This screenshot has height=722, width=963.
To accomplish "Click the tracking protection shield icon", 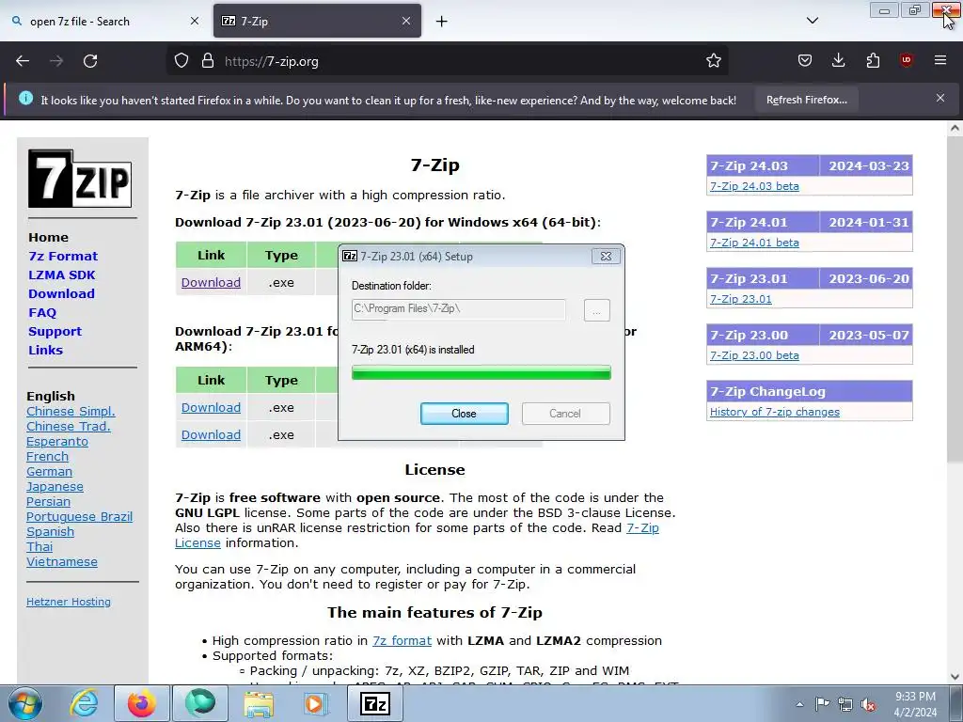I will [x=182, y=61].
